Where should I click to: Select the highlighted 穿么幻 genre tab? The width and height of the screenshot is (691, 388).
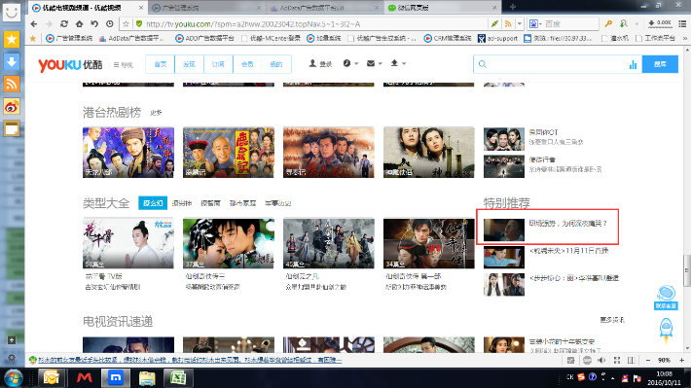click(x=153, y=203)
